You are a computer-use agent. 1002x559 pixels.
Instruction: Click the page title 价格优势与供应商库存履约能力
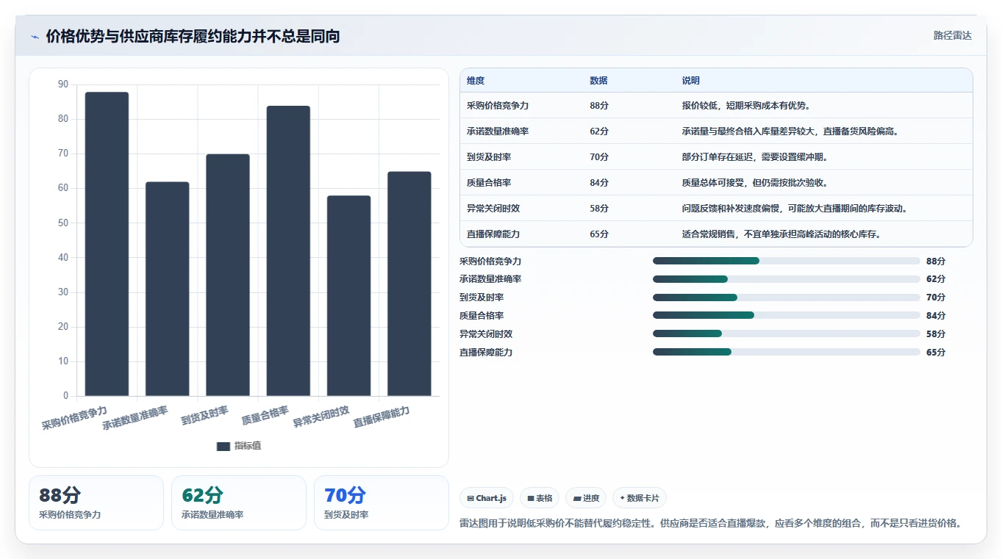click(193, 37)
